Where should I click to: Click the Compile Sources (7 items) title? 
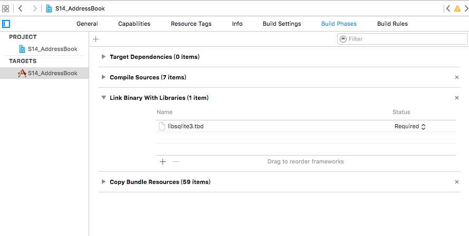pyautogui.click(x=148, y=77)
